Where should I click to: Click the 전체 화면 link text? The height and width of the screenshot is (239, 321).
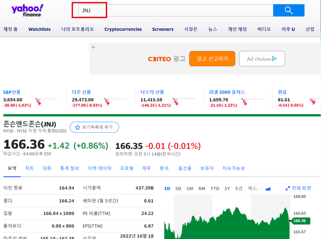(301, 188)
